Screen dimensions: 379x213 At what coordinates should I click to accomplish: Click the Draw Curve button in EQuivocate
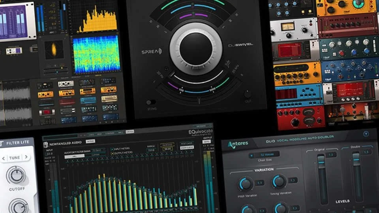point(187,147)
